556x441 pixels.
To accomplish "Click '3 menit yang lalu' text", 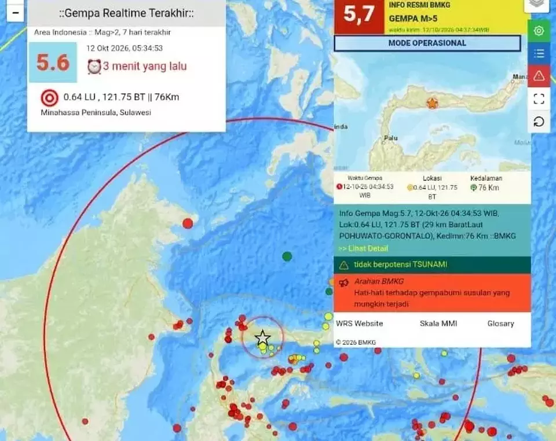I will (x=145, y=66).
